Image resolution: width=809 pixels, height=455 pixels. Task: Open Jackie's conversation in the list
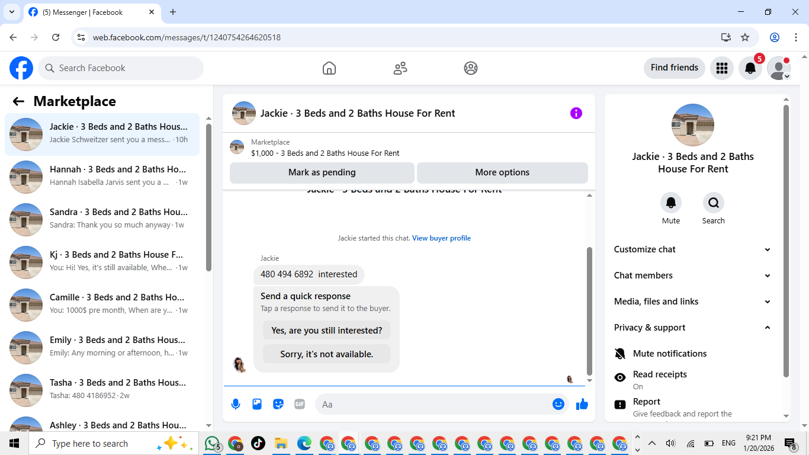[102, 134]
